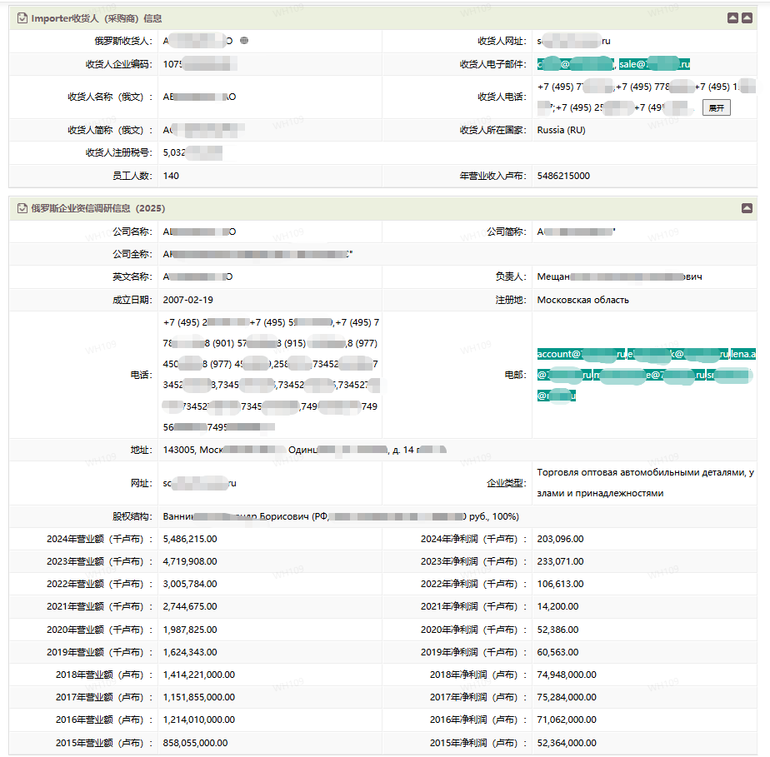Open the account@ email address link
The height and width of the screenshot is (757, 770).
[x=581, y=354]
